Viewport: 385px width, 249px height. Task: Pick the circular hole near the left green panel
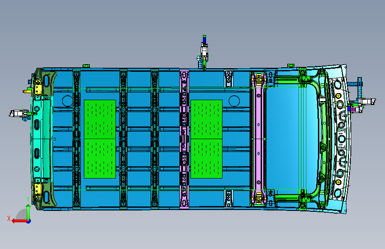[67, 101]
